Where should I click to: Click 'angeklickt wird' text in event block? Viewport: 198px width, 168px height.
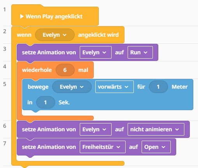[x=98, y=35]
